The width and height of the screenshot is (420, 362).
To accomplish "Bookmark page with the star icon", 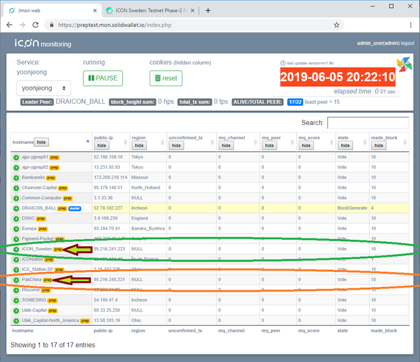I will click(x=337, y=25).
